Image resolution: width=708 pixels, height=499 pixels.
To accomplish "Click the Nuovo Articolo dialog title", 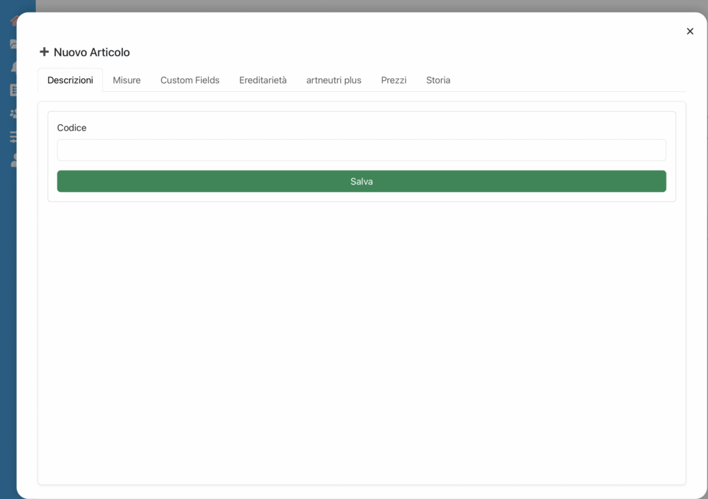I will pos(91,53).
